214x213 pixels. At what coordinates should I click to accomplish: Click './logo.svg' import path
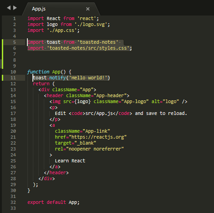(x=91, y=25)
